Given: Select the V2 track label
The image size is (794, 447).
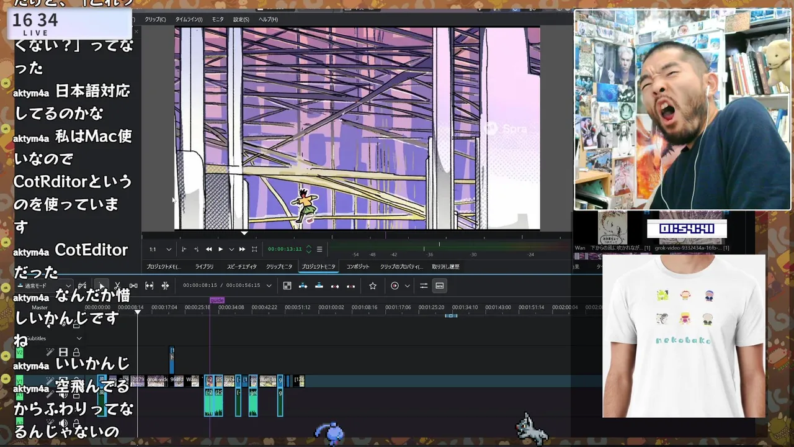Looking at the screenshot, I should 19,353.
